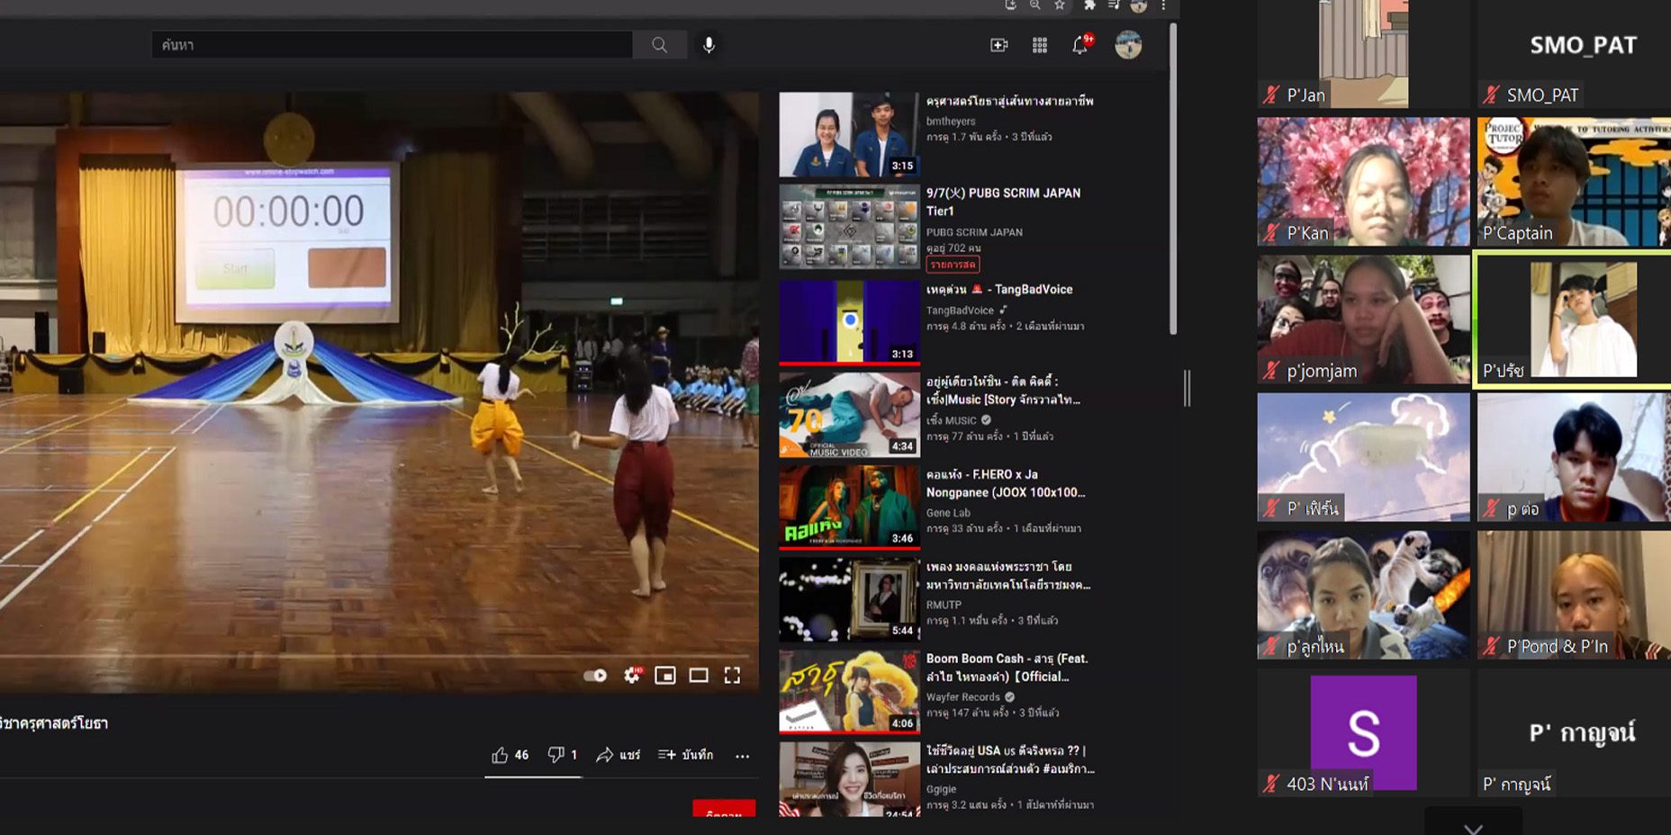Open the three-dot more actions menu below the video
Screen dimensions: 1671x835
point(742,756)
